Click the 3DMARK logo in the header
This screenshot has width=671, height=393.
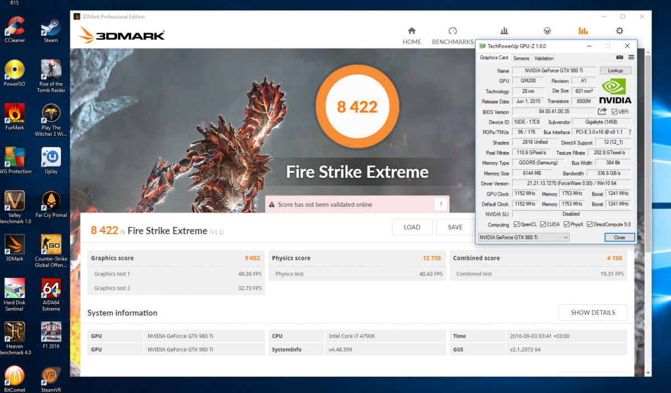[122, 36]
